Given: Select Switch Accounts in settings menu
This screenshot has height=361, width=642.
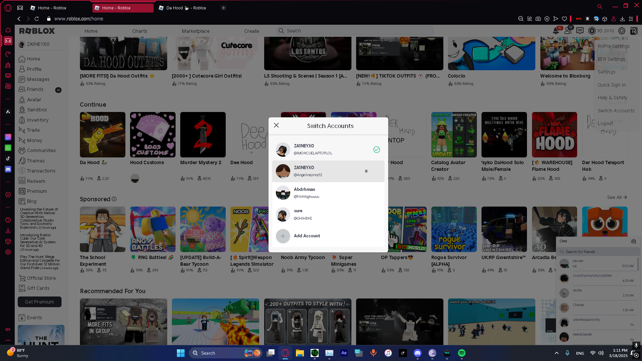Looking at the screenshot, I should 616,111.
